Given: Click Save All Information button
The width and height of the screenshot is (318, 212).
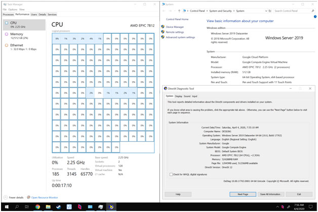Looking at the screenshot, I should coord(270,194).
